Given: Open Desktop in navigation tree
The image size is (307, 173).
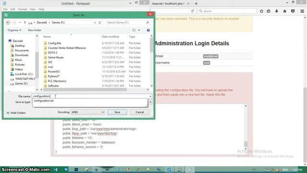Looking at the screenshot, I should pos(20,46).
